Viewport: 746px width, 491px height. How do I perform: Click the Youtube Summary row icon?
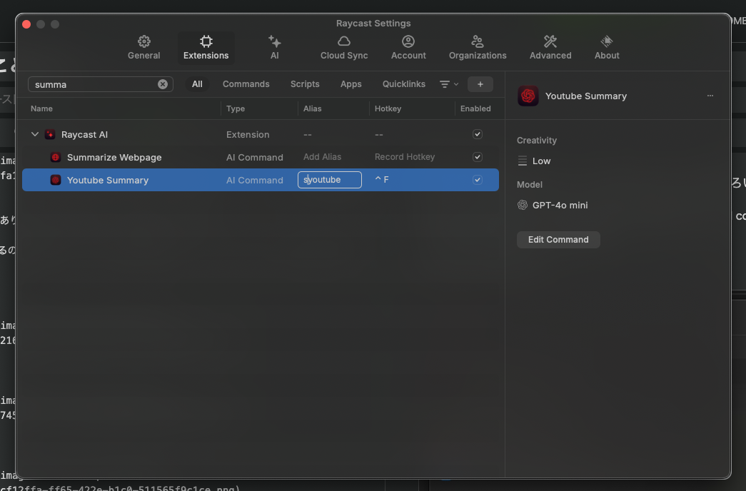(x=56, y=180)
